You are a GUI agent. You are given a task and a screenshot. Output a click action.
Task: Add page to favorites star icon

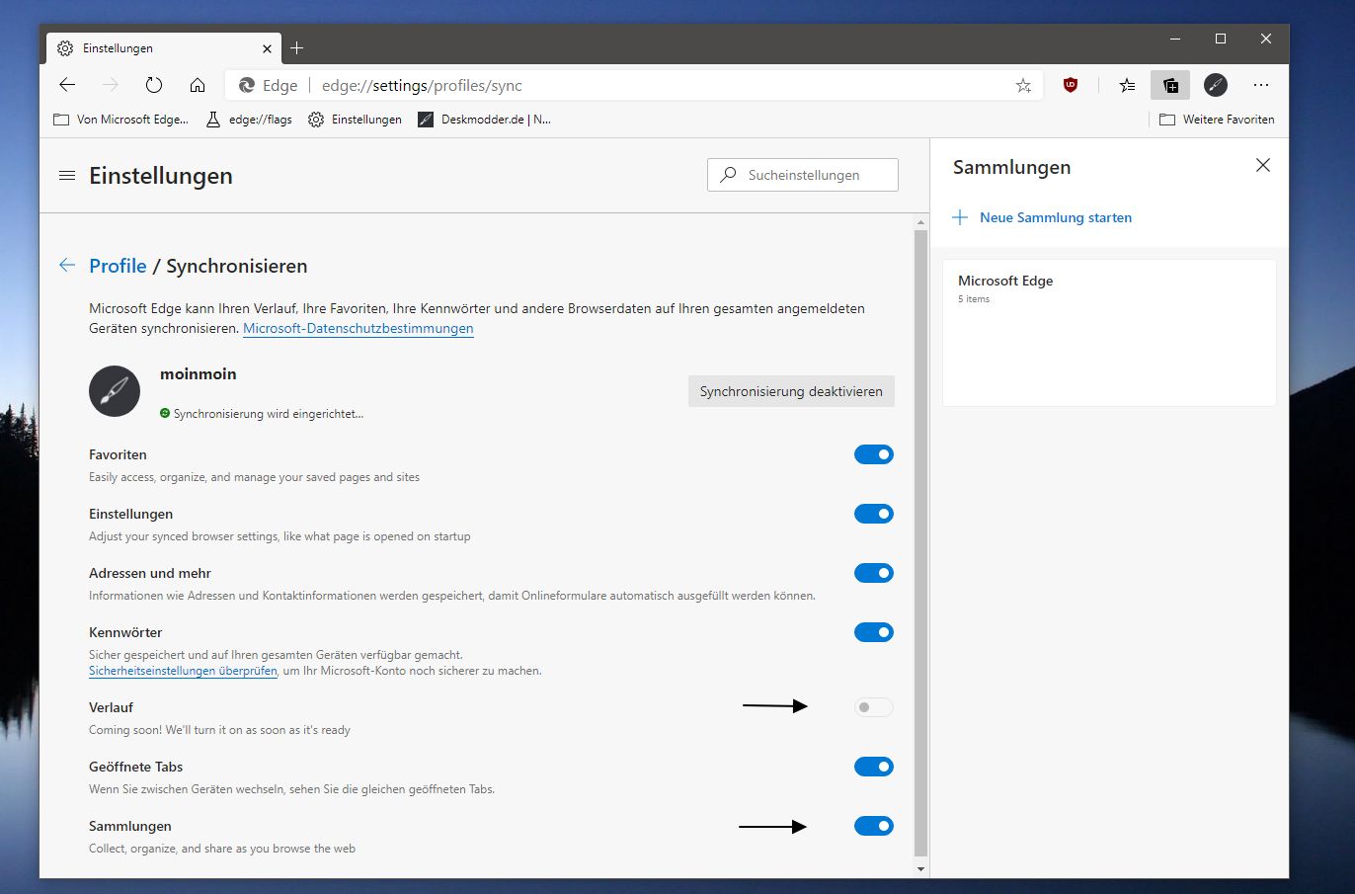[x=1023, y=85]
